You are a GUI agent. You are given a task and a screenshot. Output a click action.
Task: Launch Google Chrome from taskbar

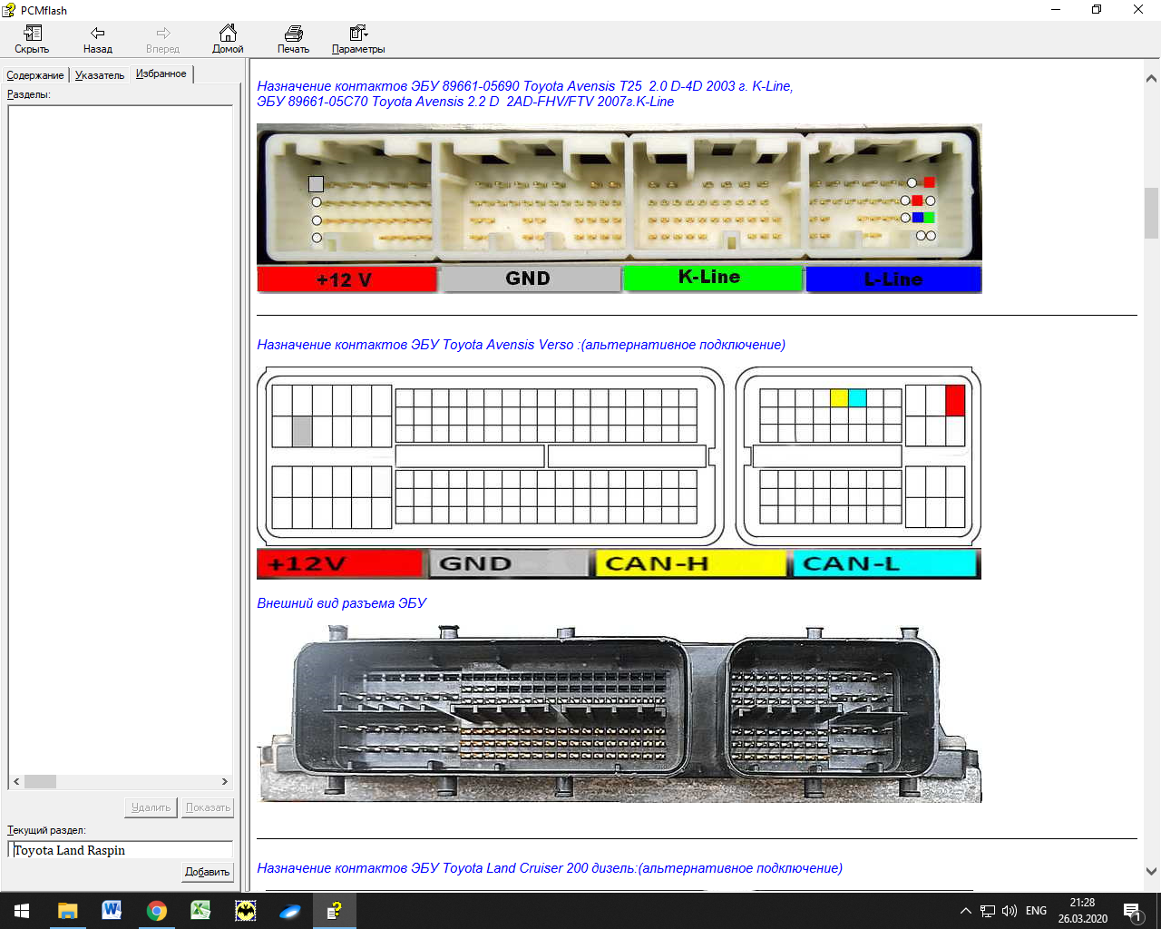point(157,910)
